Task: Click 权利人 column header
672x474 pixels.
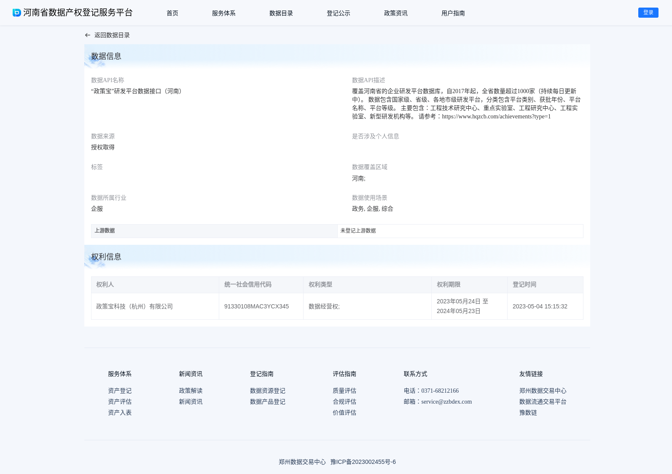Action: 155,285
